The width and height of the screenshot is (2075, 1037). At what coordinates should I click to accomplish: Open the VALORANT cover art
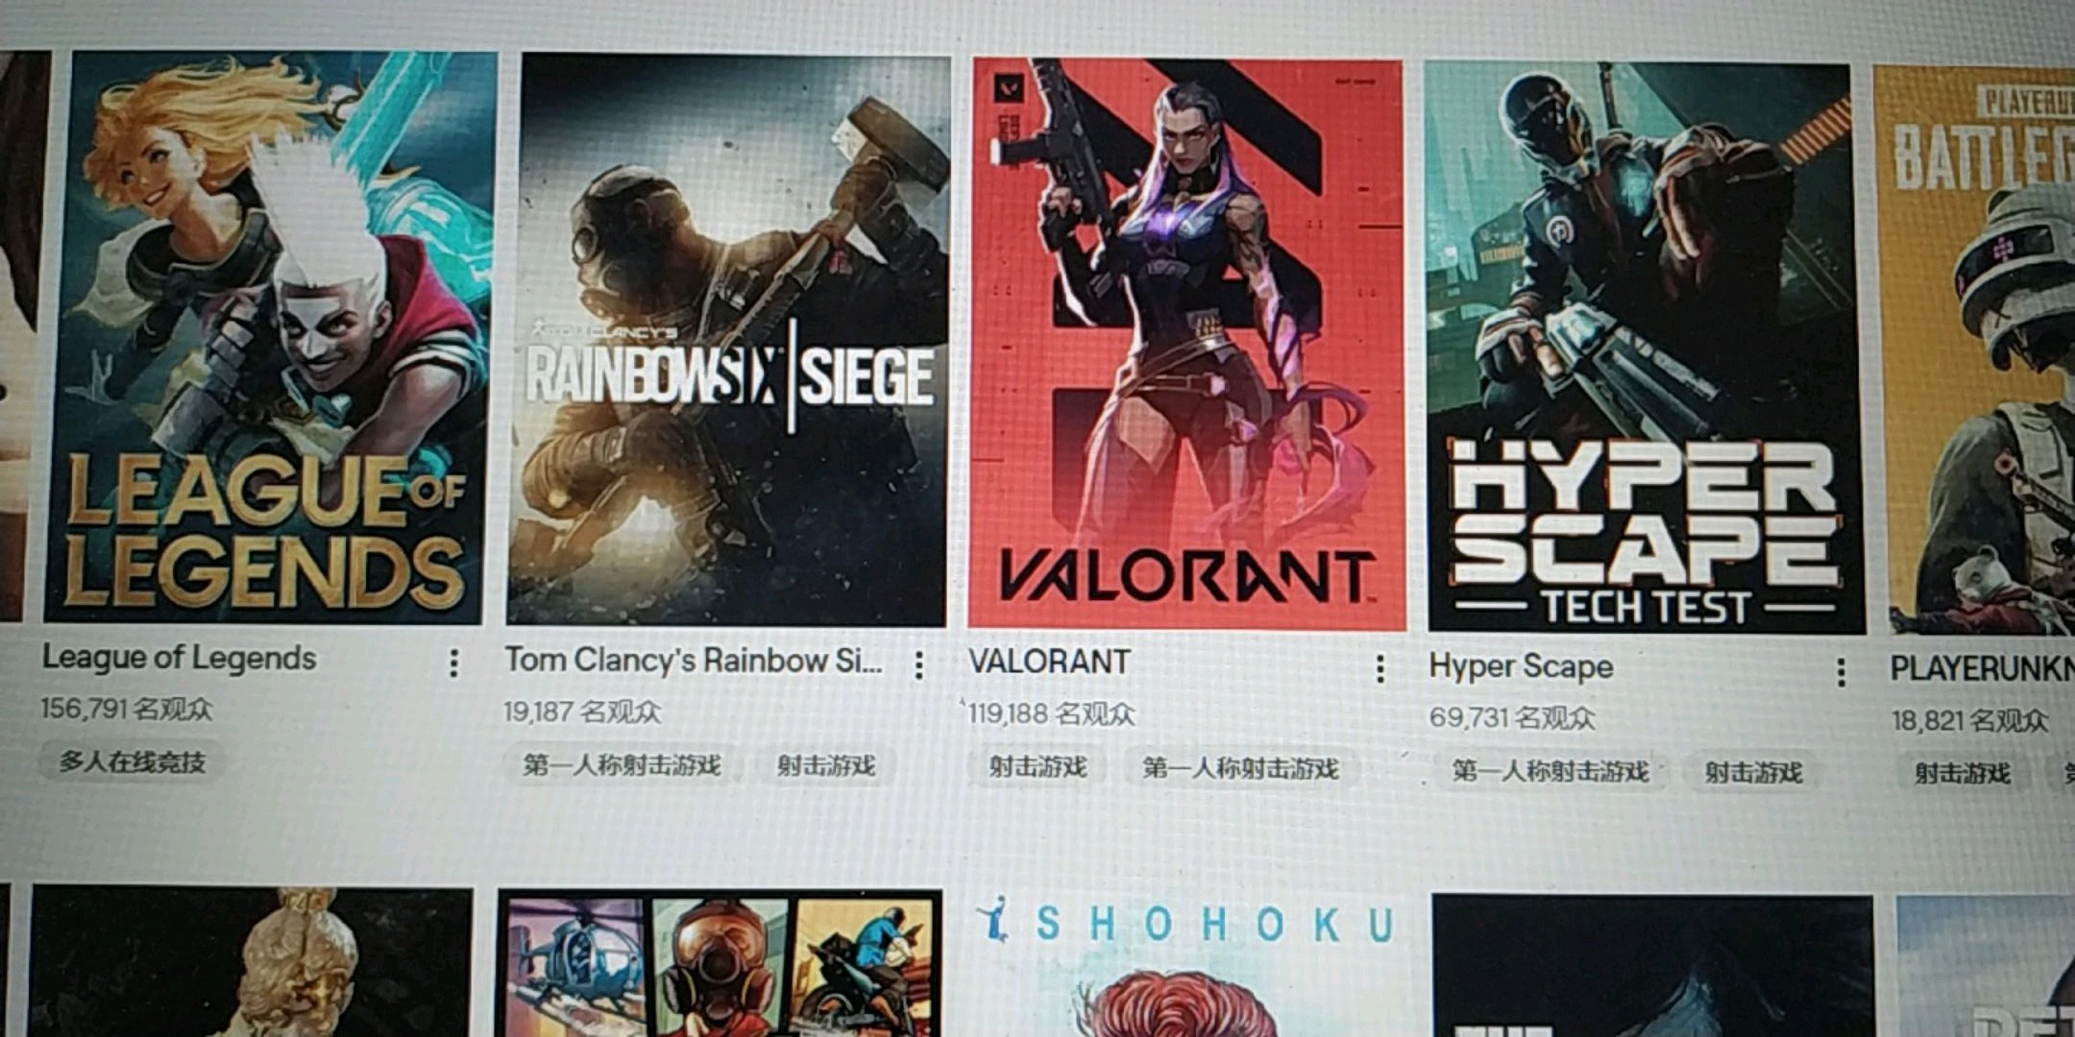pyautogui.click(x=1186, y=344)
